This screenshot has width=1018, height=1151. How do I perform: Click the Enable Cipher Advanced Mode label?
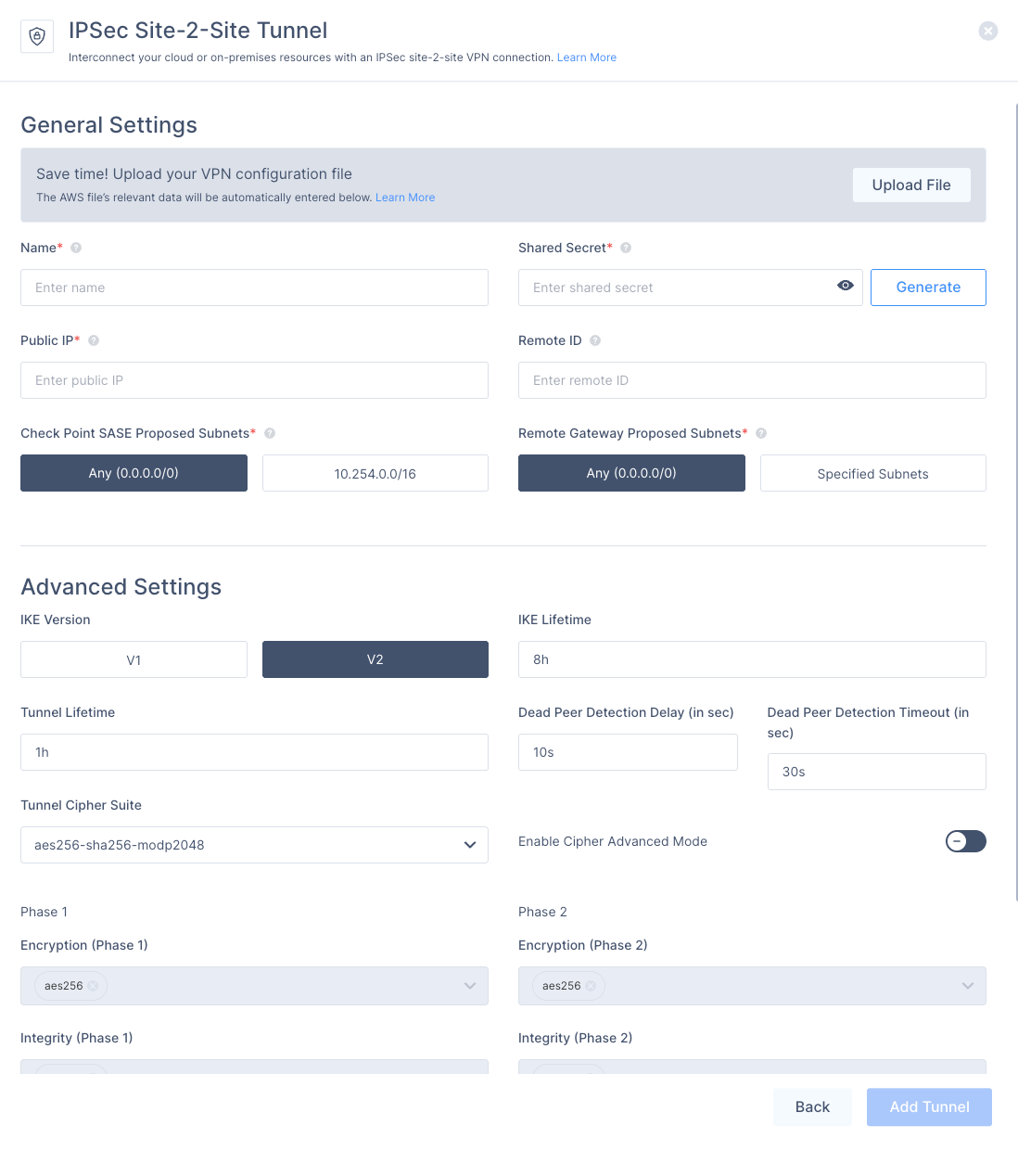[x=613, y=841]
